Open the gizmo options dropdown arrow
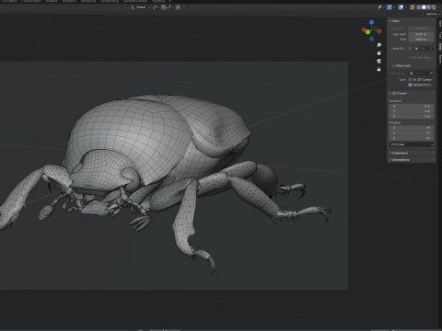Image resolution: width=442 pixels, height=331 pixels. (x=394, y=7)
